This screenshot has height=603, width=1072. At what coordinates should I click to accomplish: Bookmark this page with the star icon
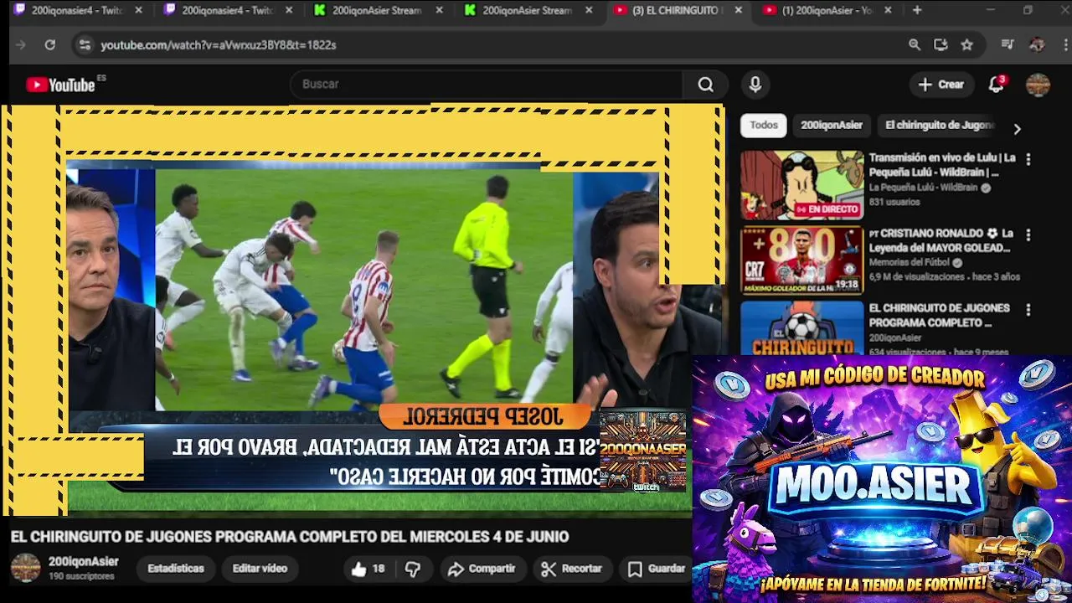[x=967, y=45]
